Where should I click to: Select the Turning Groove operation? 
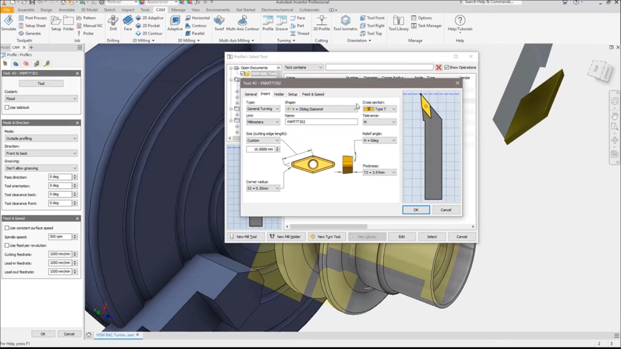coord(282,23)
